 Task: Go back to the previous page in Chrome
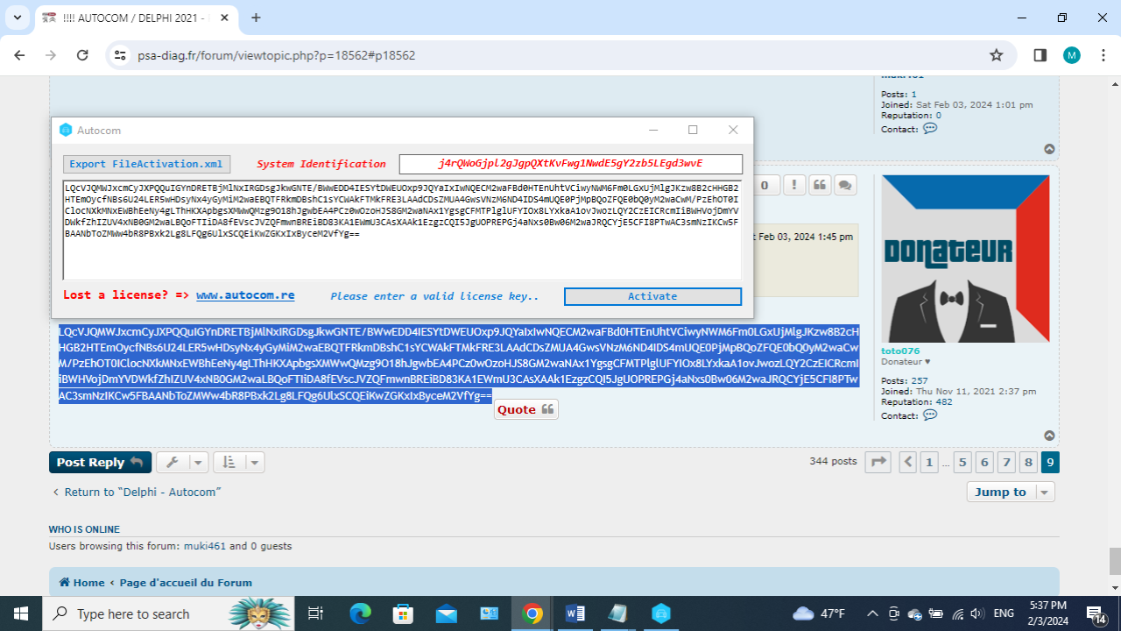20,55
